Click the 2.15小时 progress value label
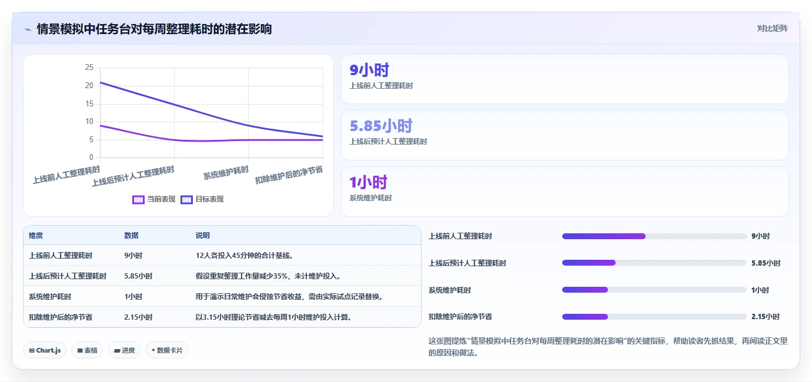812x382 pixels. [x=766, y=317]
